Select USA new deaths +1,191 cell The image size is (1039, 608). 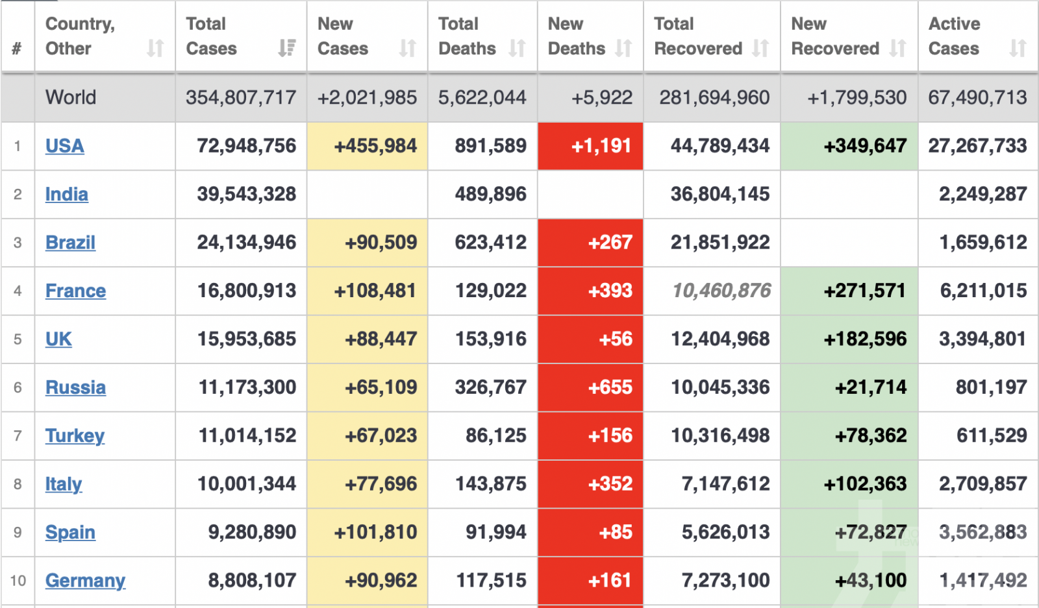tap(590, 146)
